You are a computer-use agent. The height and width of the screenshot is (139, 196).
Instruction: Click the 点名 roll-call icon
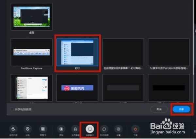[x=28, y=129]
